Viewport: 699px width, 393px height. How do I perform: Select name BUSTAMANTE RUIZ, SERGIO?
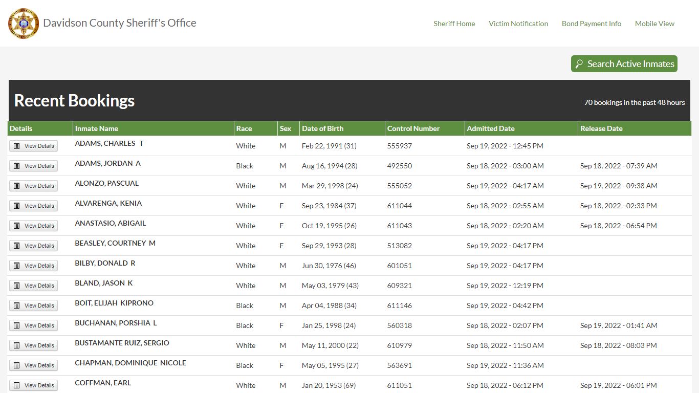(122, 343)
